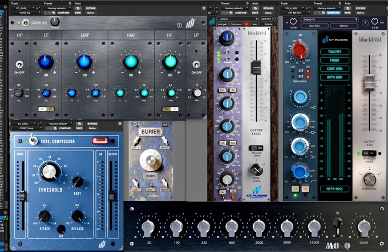The image size is (388, 252).
Task: Select AUTO GAIN in the Kit Plugins panel
Action: click(334, 77)
